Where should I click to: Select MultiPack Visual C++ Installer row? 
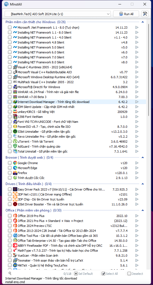[x=76, y=82]
